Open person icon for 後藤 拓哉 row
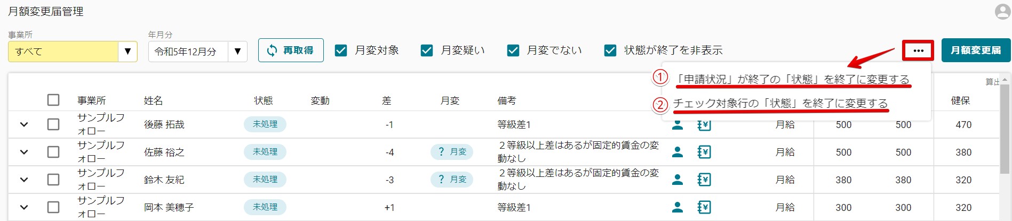The image size is (1012, 221). pos(678,125)
